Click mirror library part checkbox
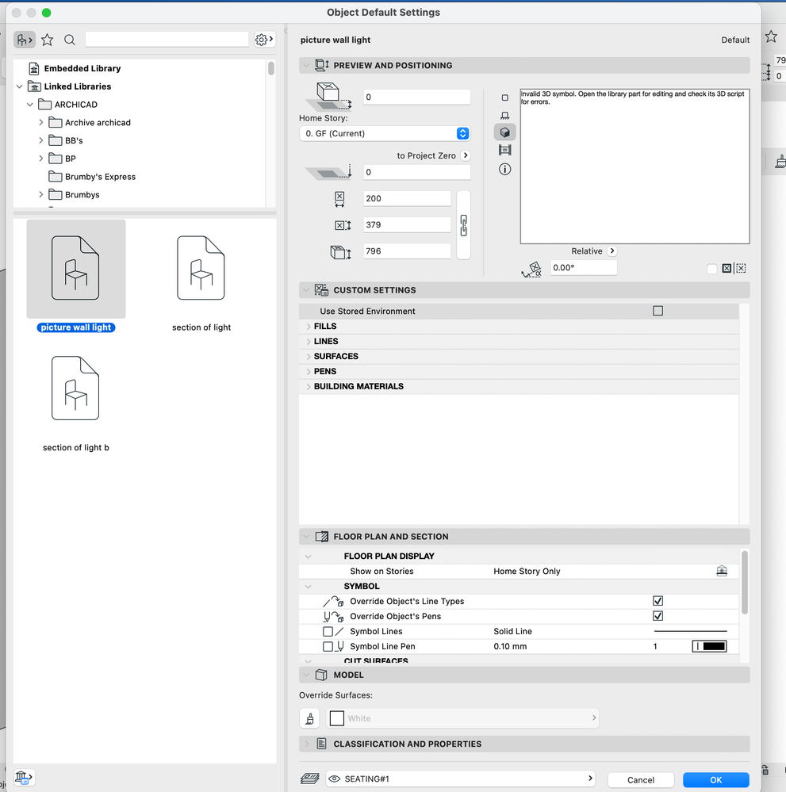The width and height of the screenshot is (786, 792). point(711,269)
